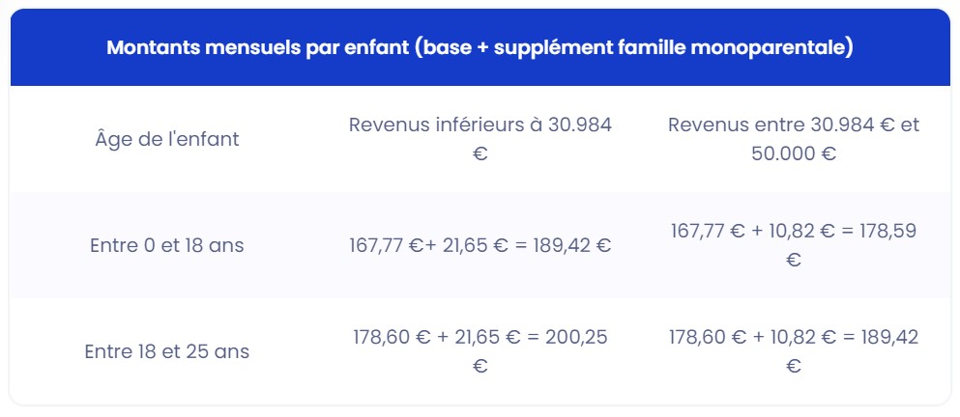Click the "200,25" total amount
960x417 pixels.
(x=576, y=337)
